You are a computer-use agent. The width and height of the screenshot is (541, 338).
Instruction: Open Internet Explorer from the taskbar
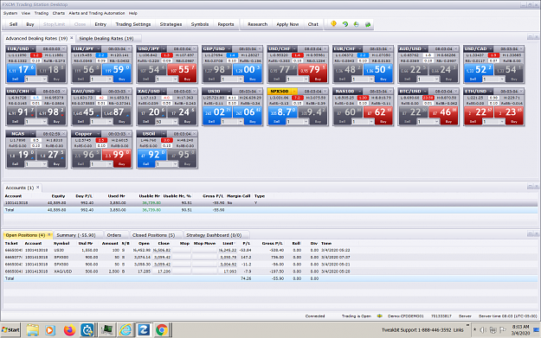click(x=126, y=330)
